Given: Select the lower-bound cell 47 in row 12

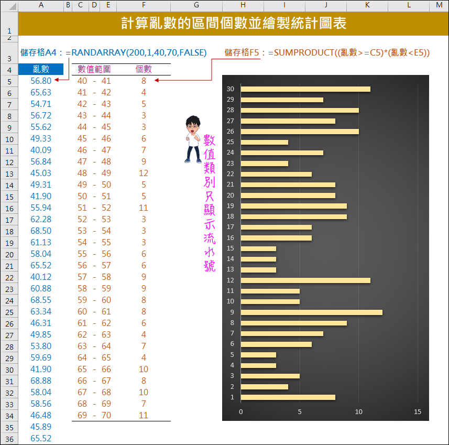Looking at the screenshot, I should (82, 161).
